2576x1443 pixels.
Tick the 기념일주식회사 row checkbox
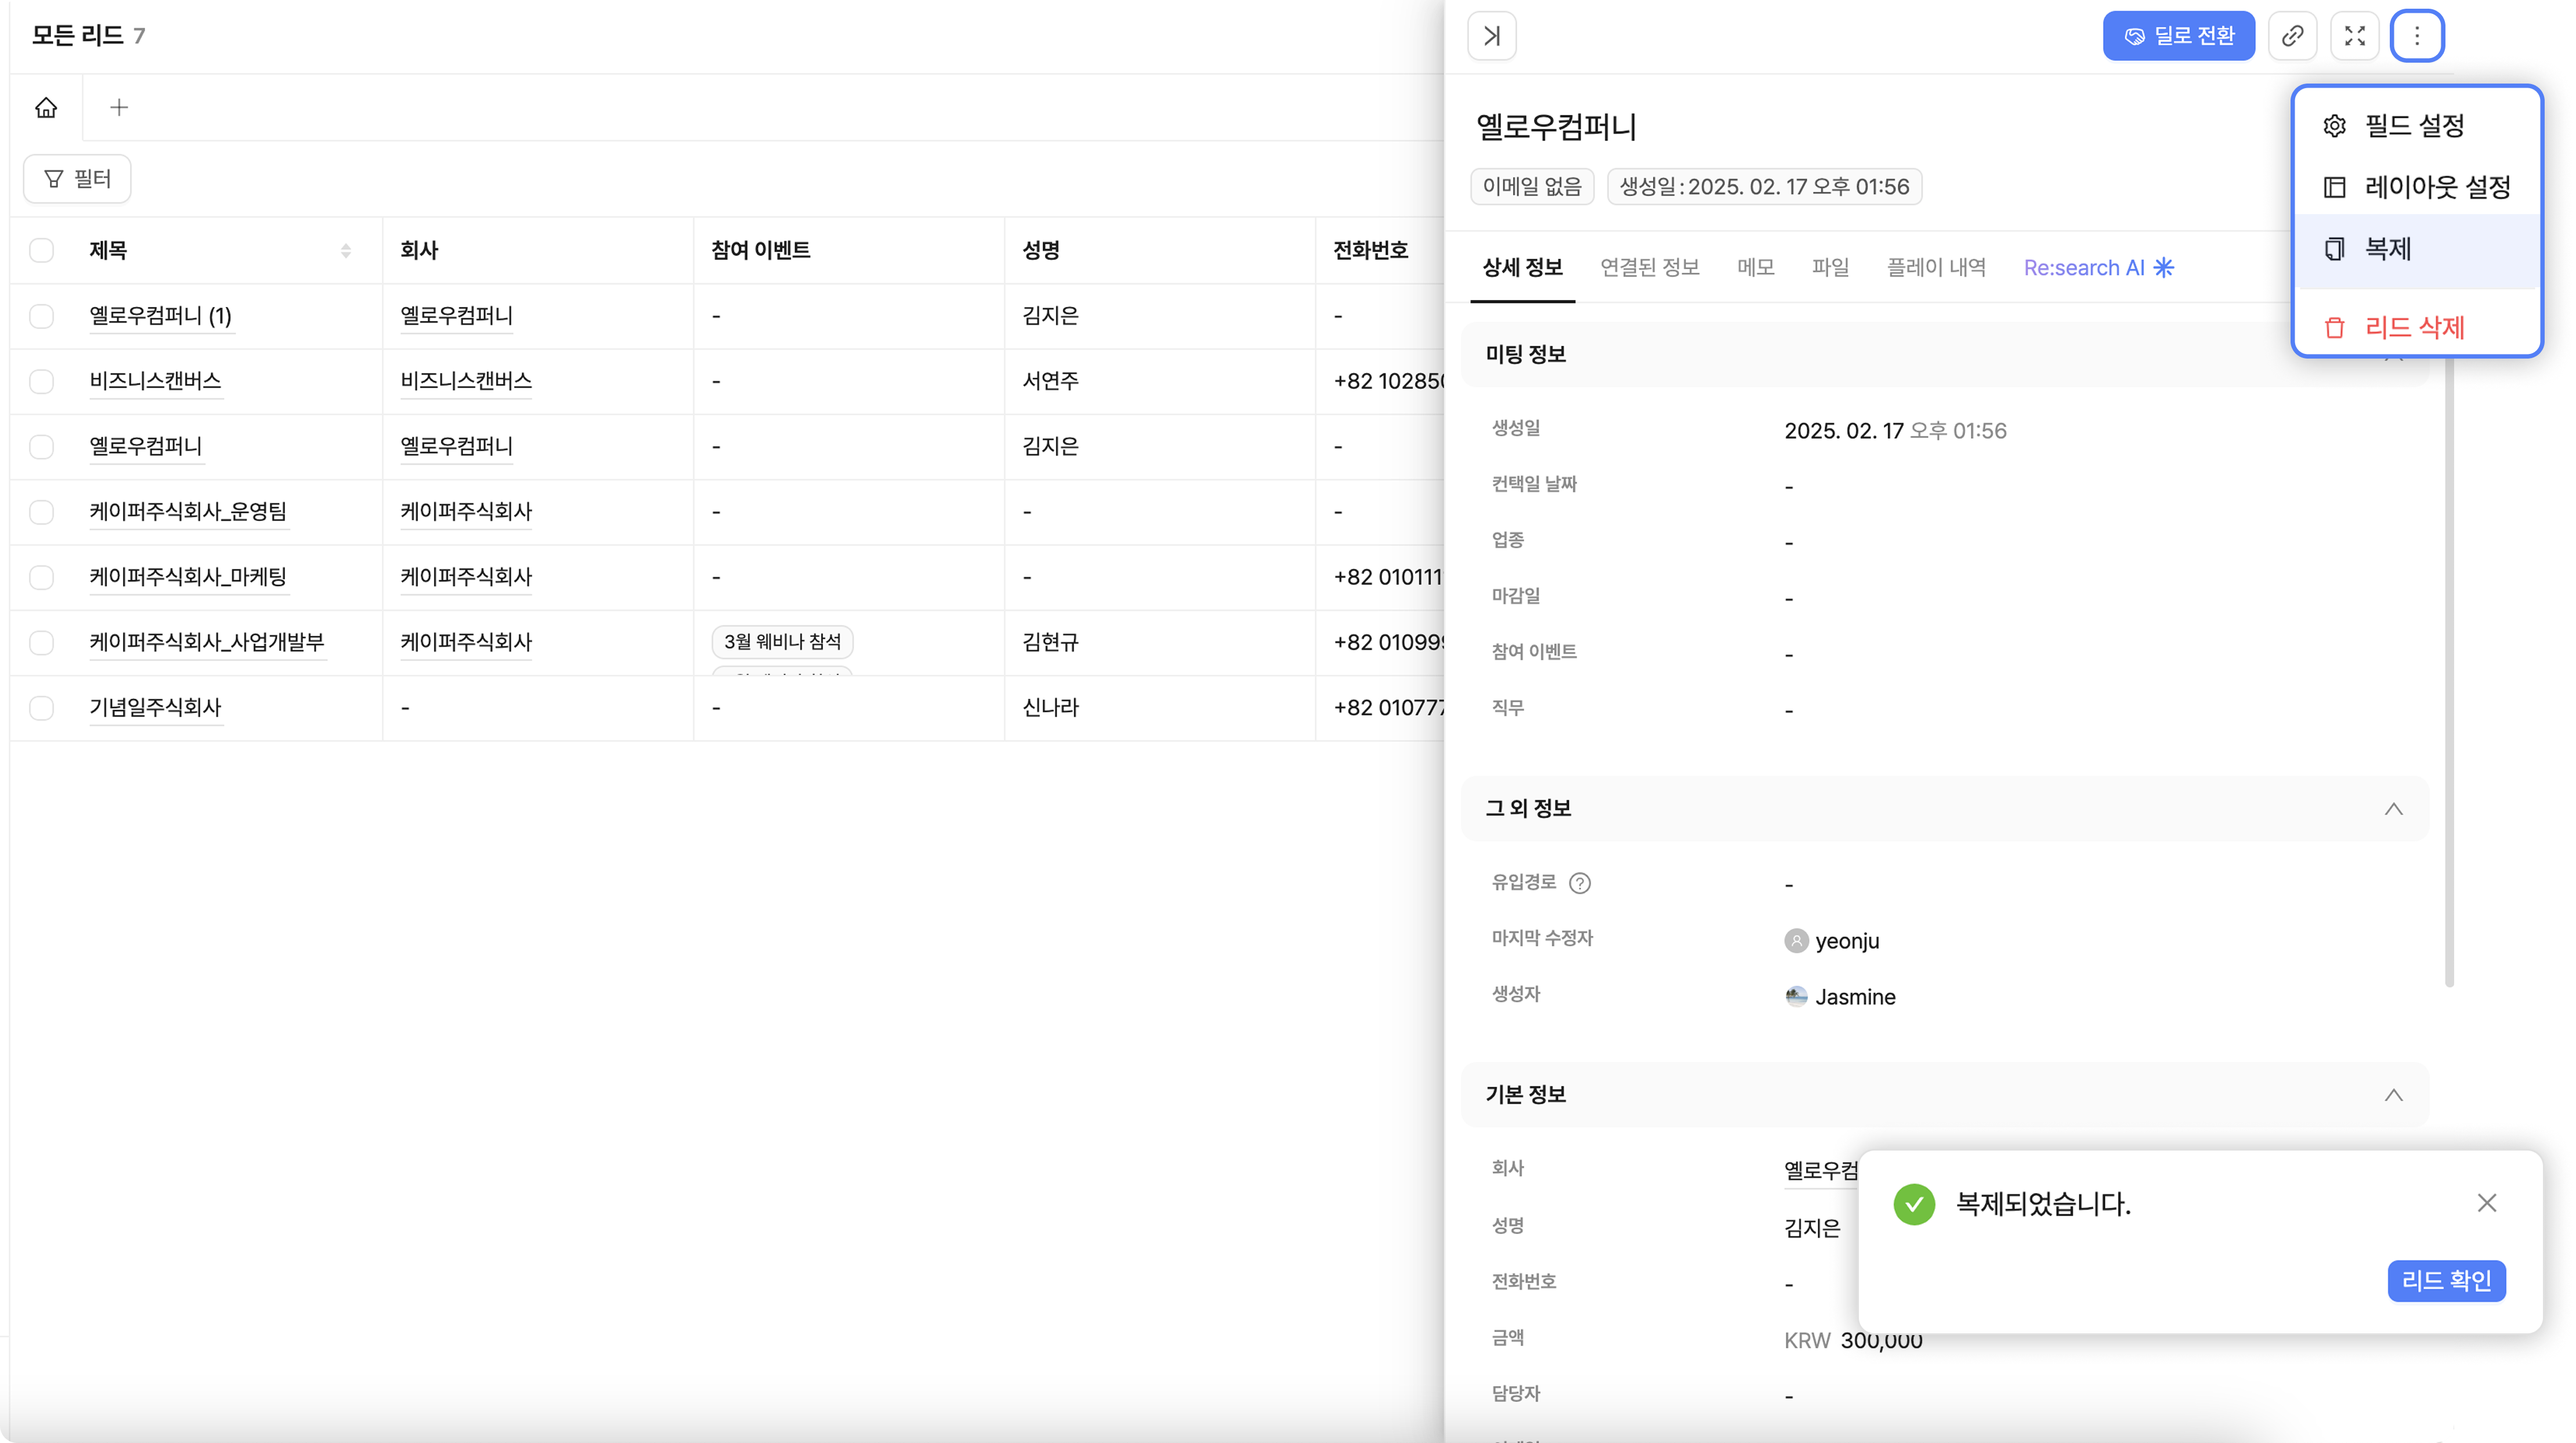[x=41, y=708]
